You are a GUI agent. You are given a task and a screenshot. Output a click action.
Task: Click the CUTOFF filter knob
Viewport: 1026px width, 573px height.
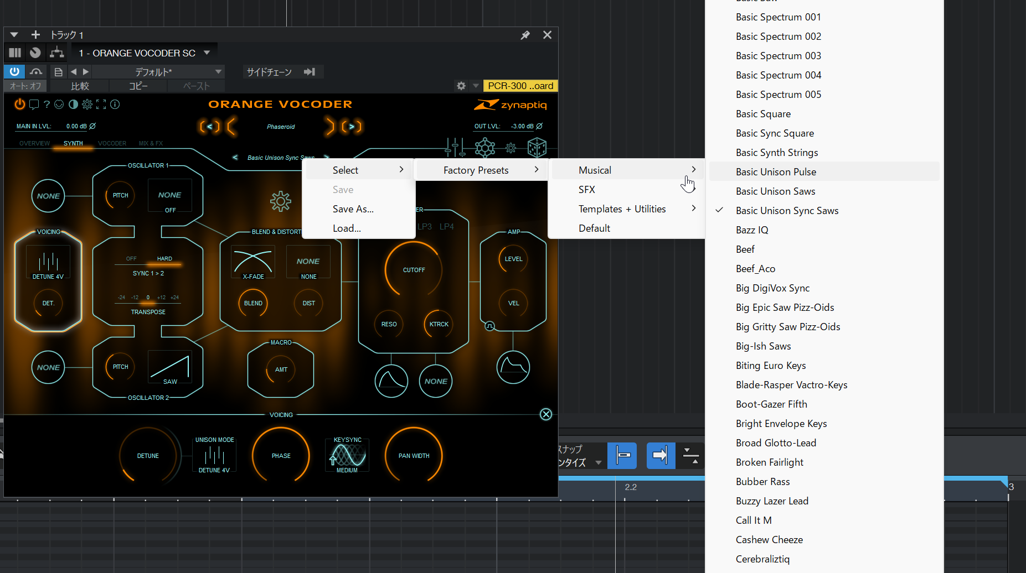414,270
